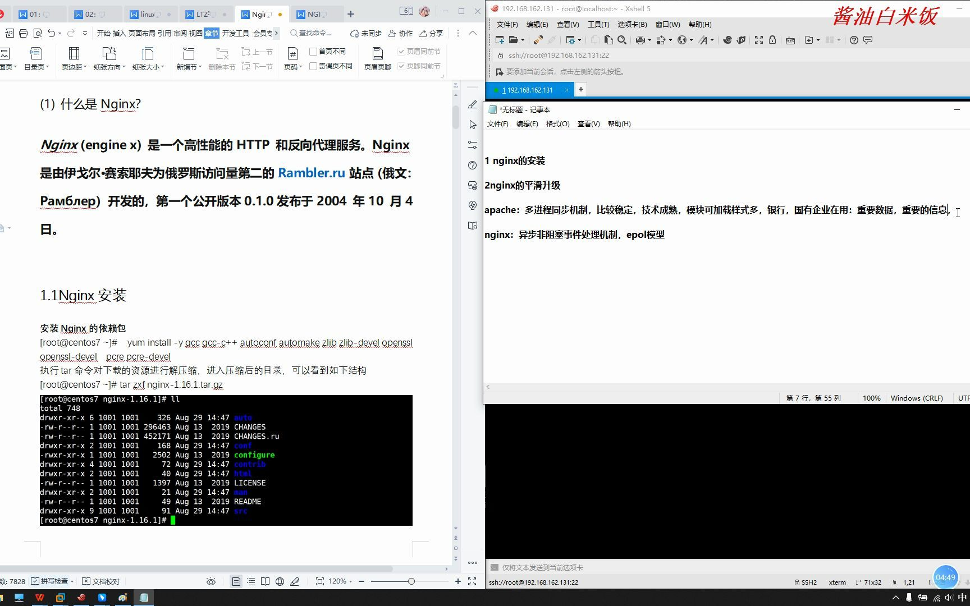Open the 开发工具 ribbon tab
Image resolution: width=970 pixels, height=606 pixels.
click(235, 33)
